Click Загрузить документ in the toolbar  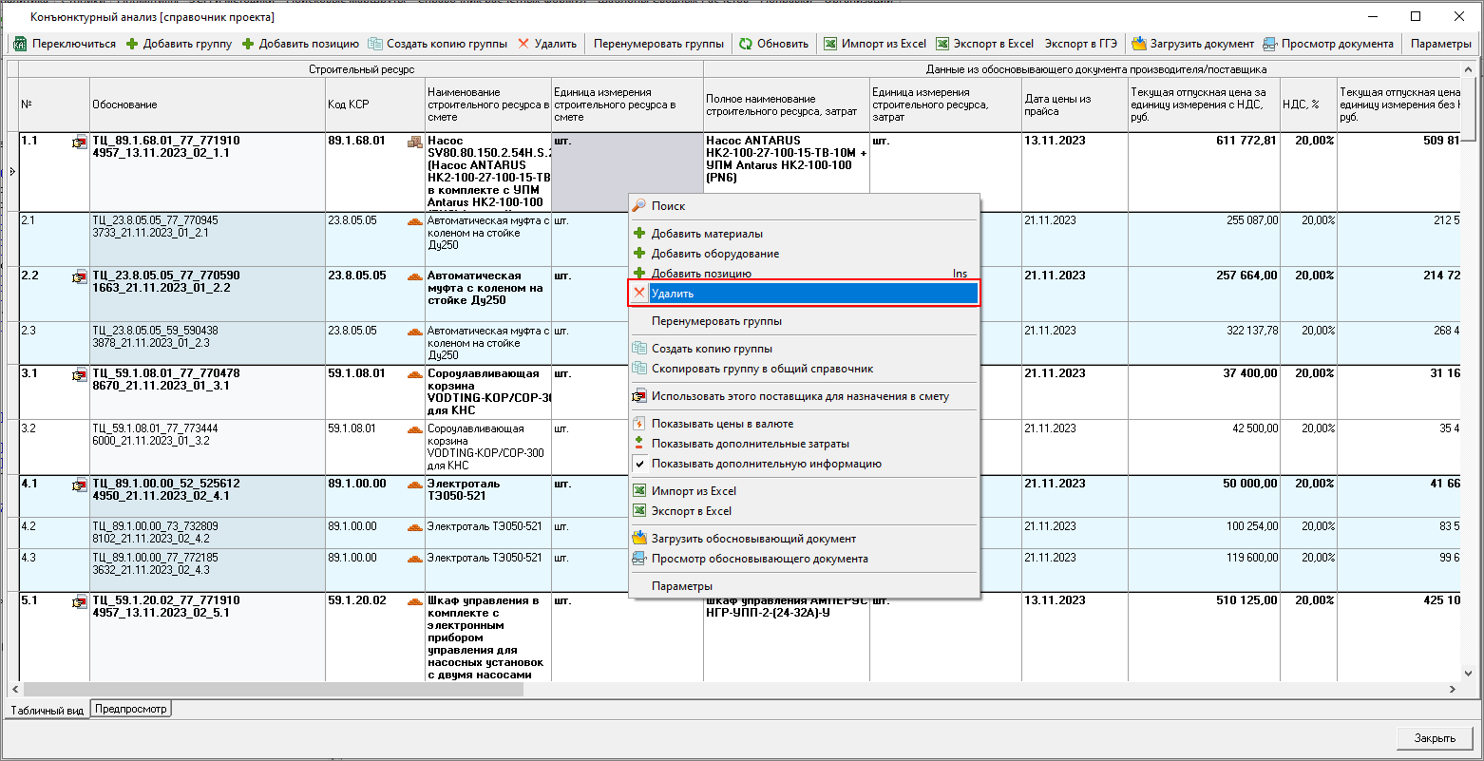click(1192, 44)
